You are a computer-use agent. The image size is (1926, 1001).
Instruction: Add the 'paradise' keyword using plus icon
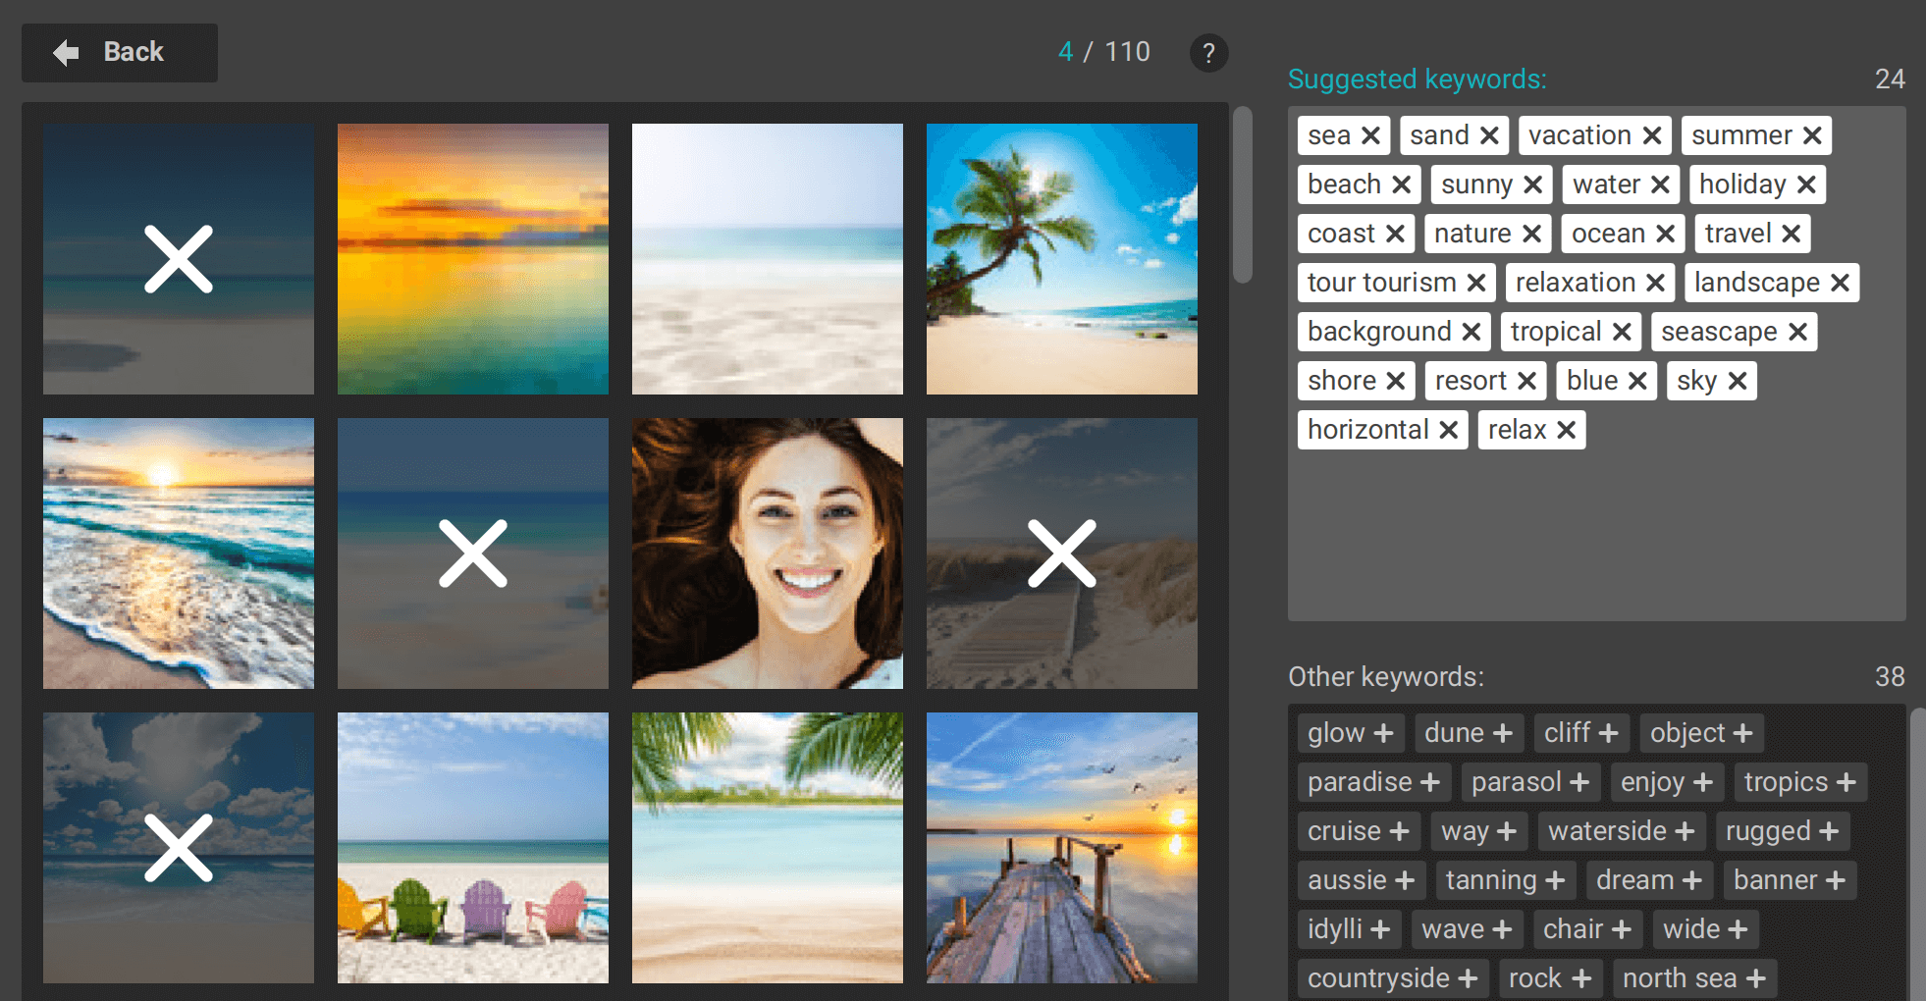click(x=1430, y=782)
